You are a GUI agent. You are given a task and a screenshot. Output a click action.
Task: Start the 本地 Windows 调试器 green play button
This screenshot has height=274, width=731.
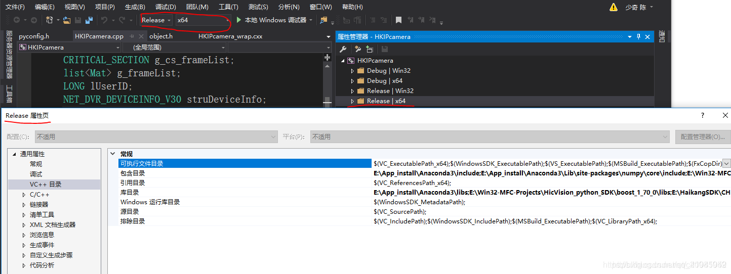click(239, 20)
